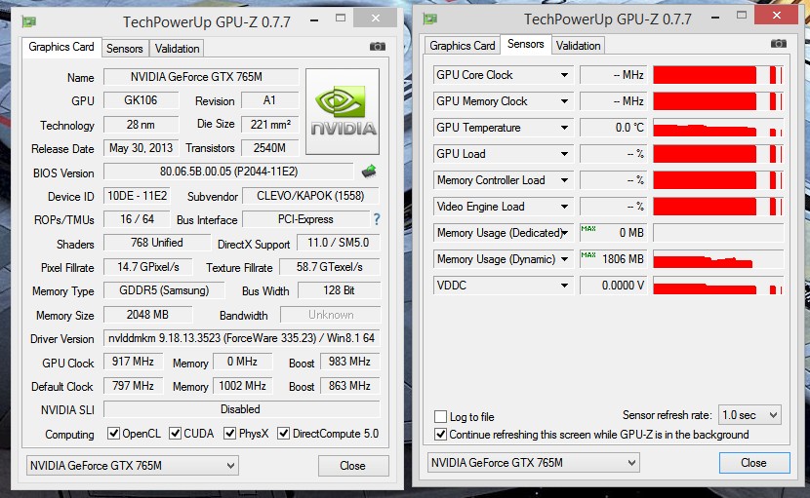Open the GPU Temperature sensor dropdown

tap(565, 128)
